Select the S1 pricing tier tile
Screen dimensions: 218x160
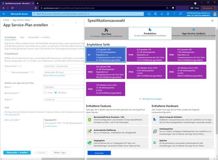106,55
